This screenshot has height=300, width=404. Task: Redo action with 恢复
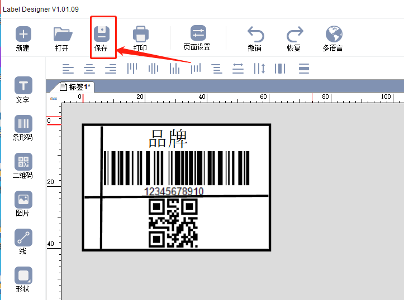294,38
